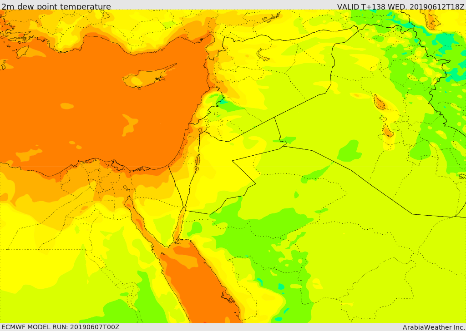Click the 'ECMWF MODEL RUN: 20190607T00Z' footer text
Screen dimensions: 466x331
point(61,327)
